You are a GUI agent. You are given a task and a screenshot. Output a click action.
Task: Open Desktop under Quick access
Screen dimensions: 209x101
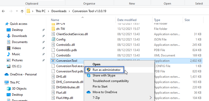click(x=17, y=30)
